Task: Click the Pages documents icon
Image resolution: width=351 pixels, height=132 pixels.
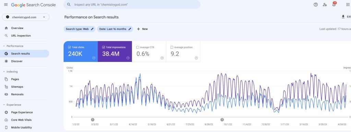Action: (6, 79)
